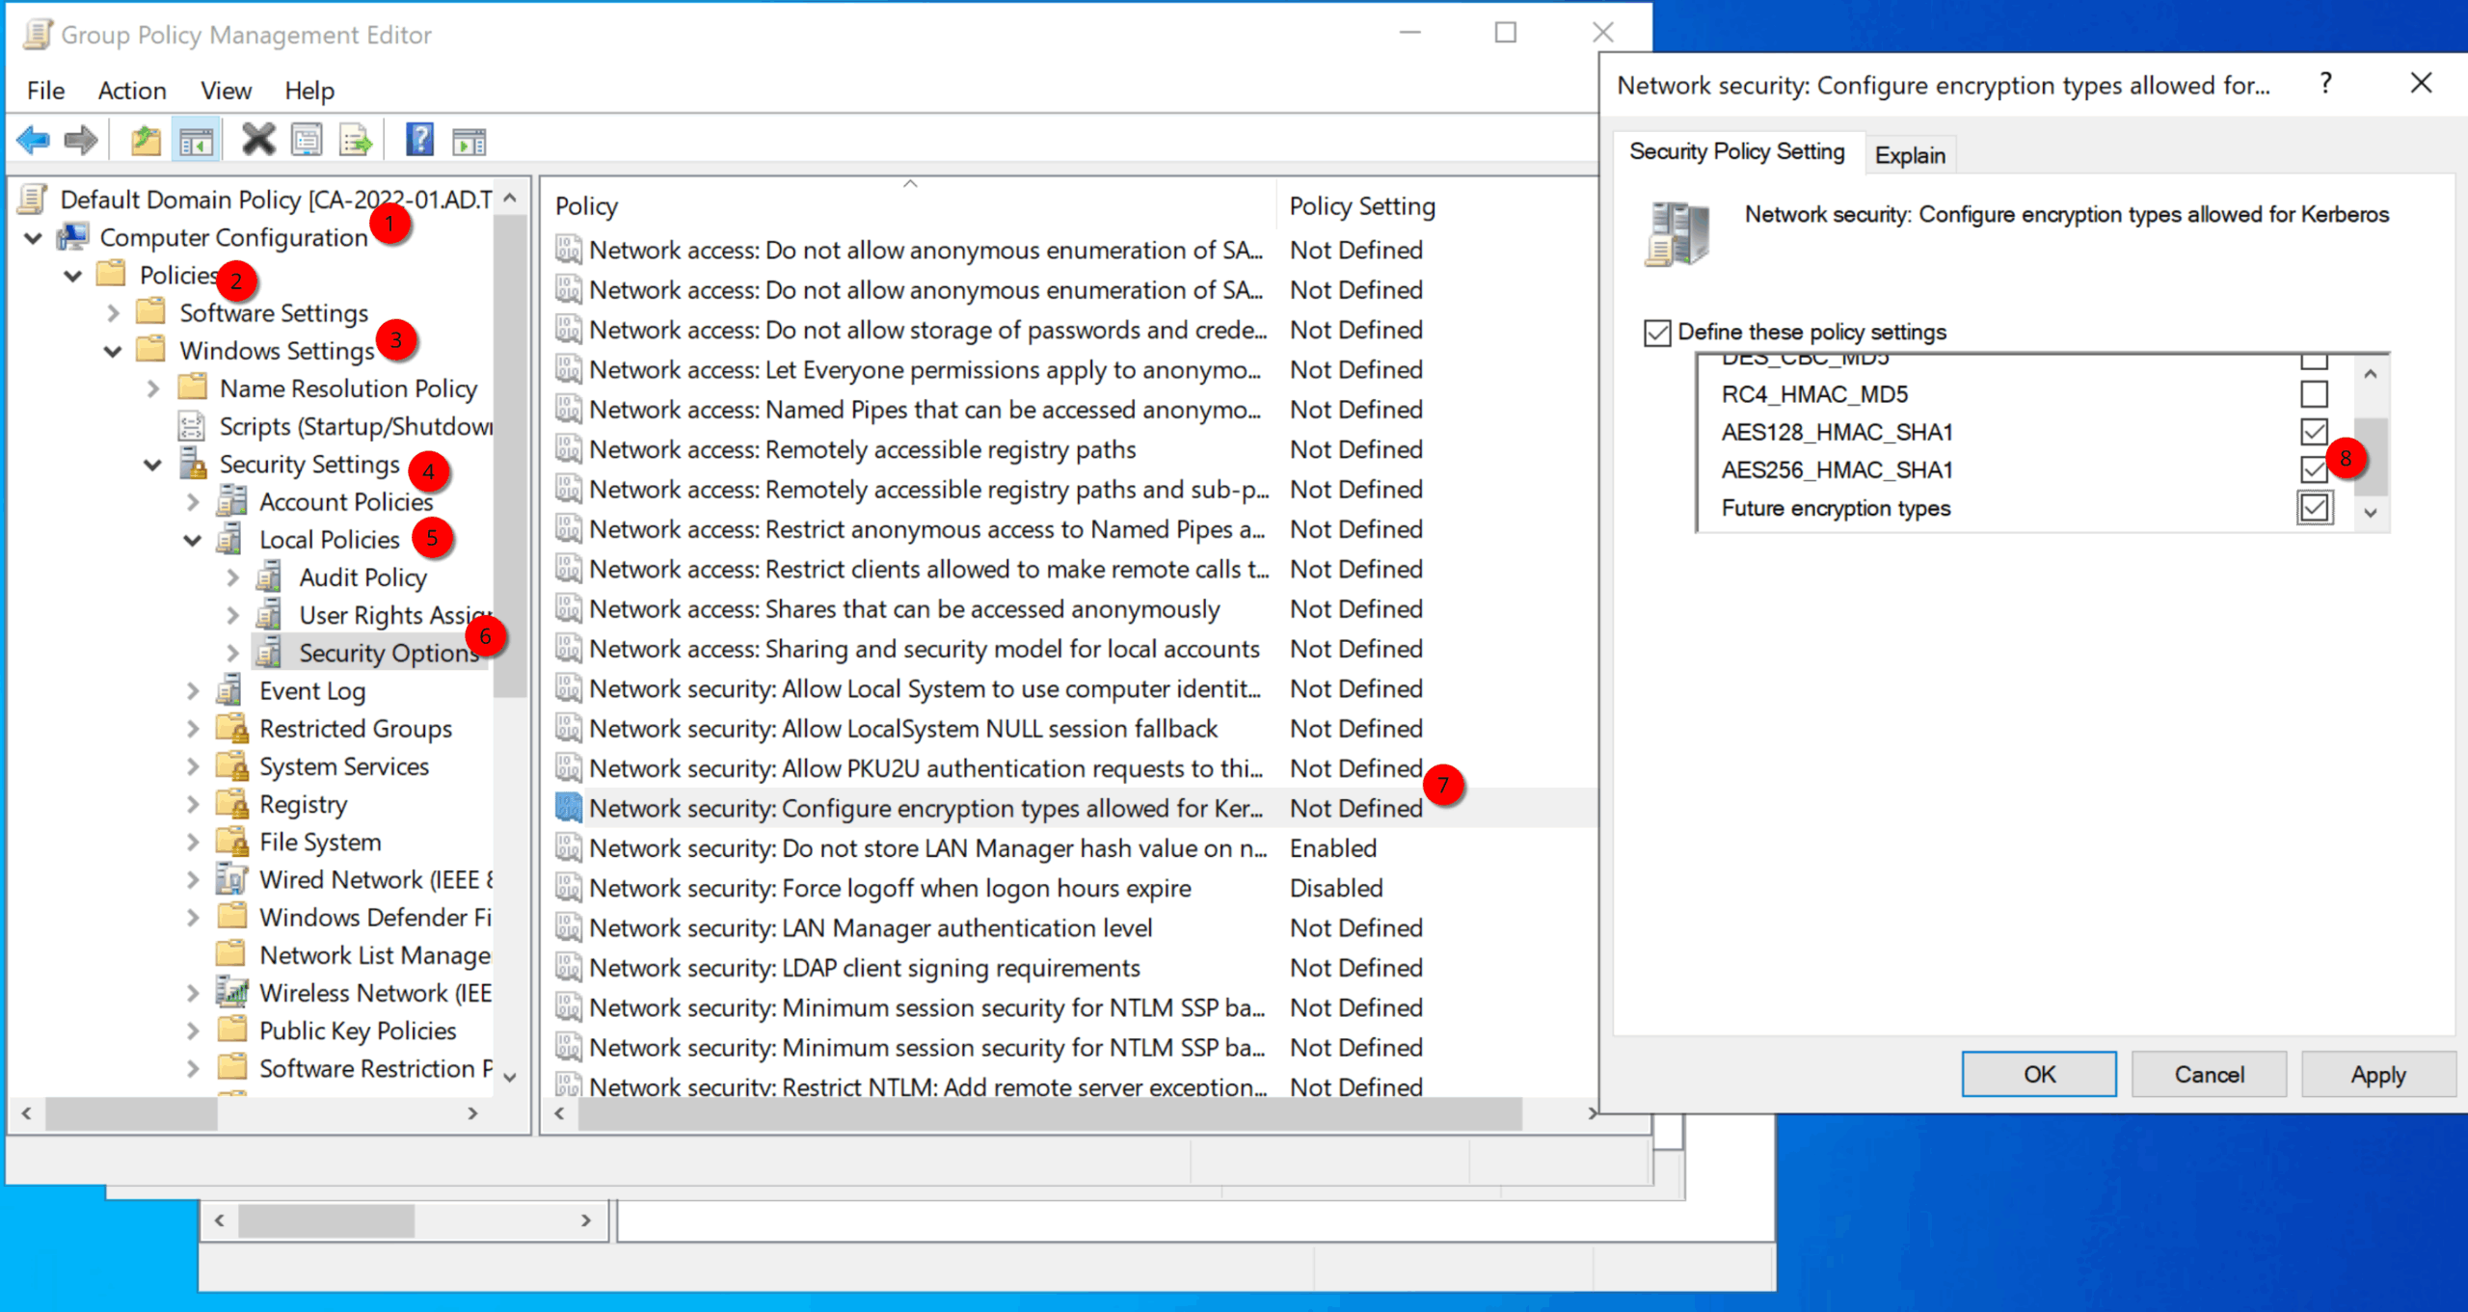This screenshot has height=1312, width=2468.
Task: Expand the Software Settings tree node
Action: pos(113,313)
